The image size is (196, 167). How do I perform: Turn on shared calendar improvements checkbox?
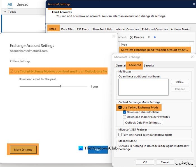click(x=120, y=134)
